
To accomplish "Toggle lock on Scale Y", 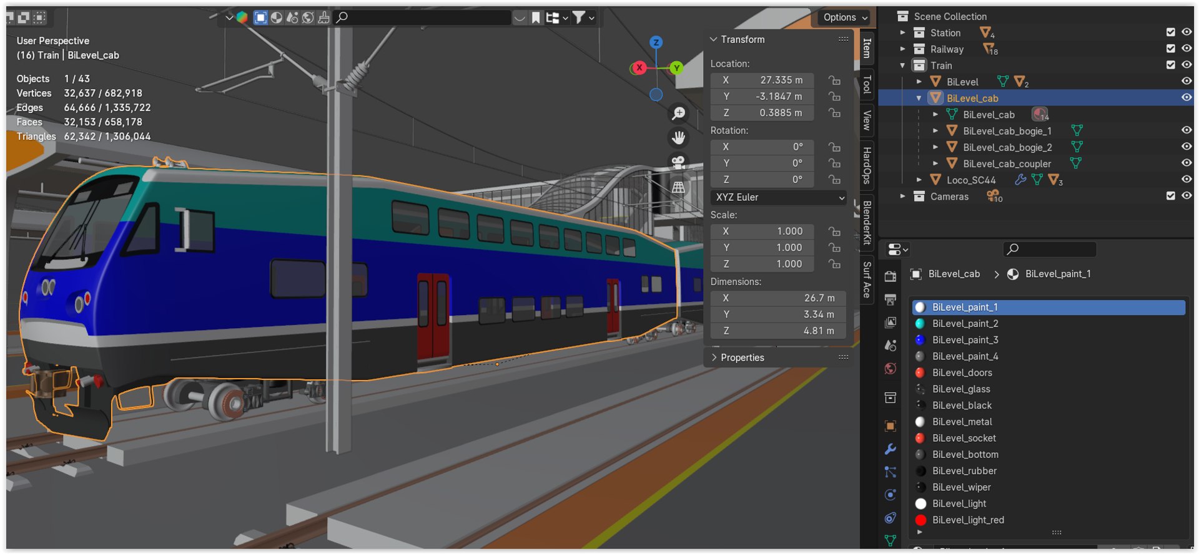I will [x=834, y=248].
